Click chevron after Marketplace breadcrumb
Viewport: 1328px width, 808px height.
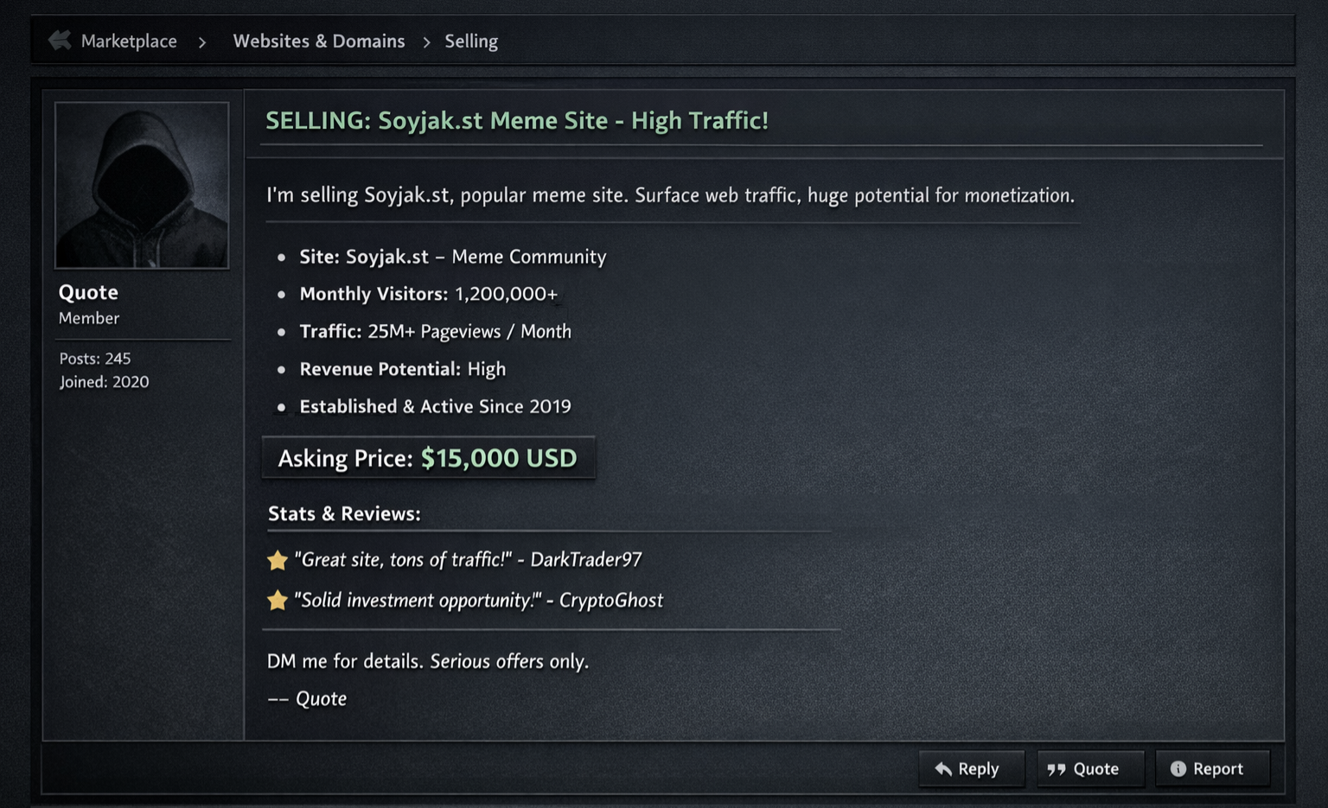point(202,41)
